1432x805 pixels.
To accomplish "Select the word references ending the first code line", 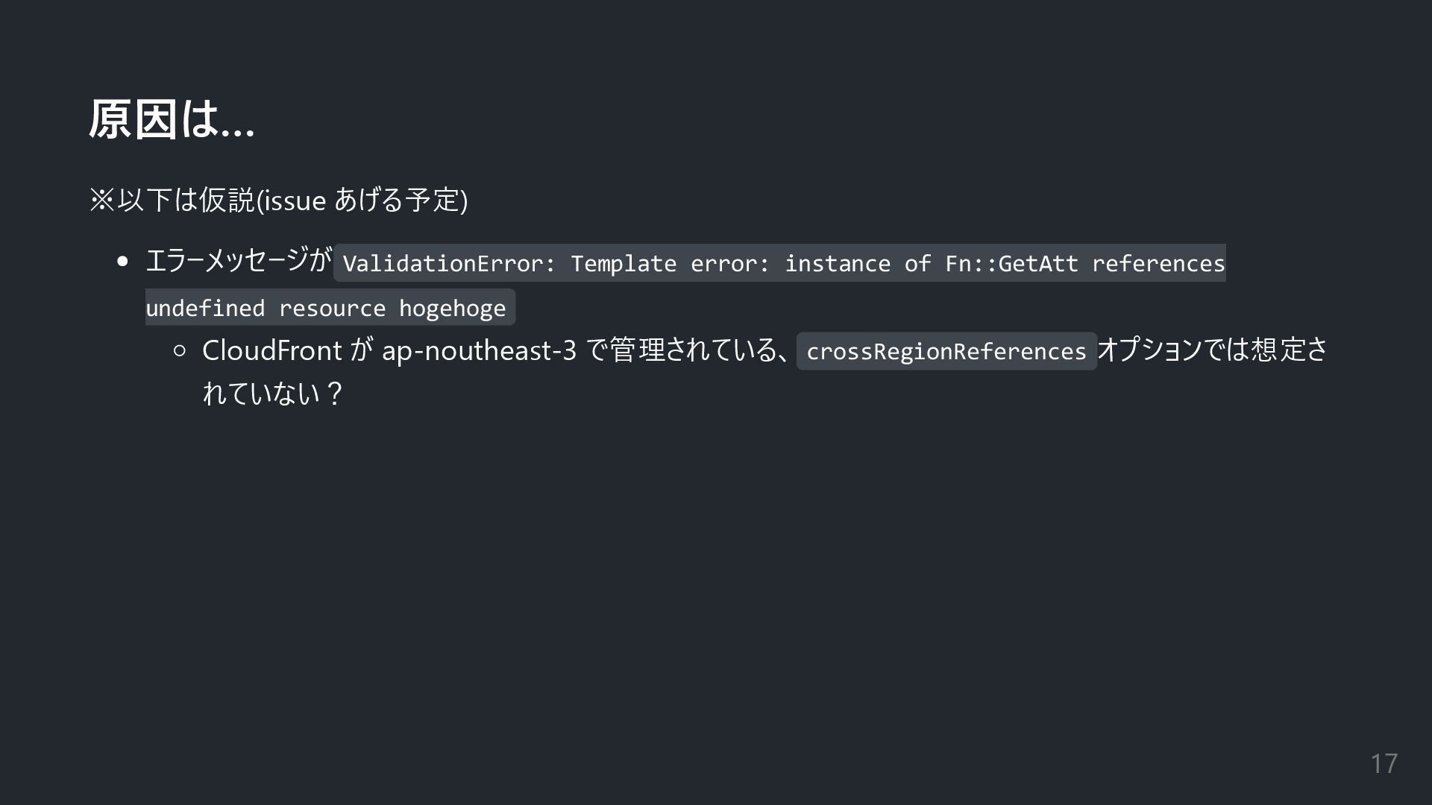I will point(1158,263).
